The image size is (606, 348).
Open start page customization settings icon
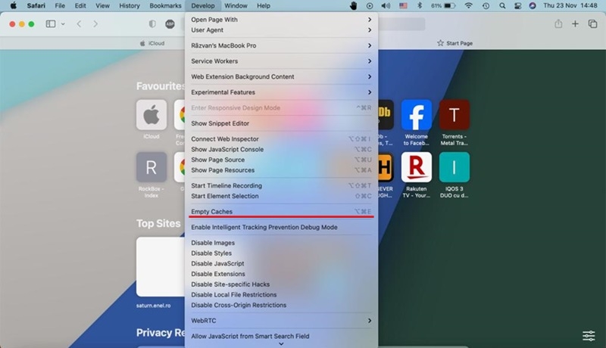pos(589,335)
